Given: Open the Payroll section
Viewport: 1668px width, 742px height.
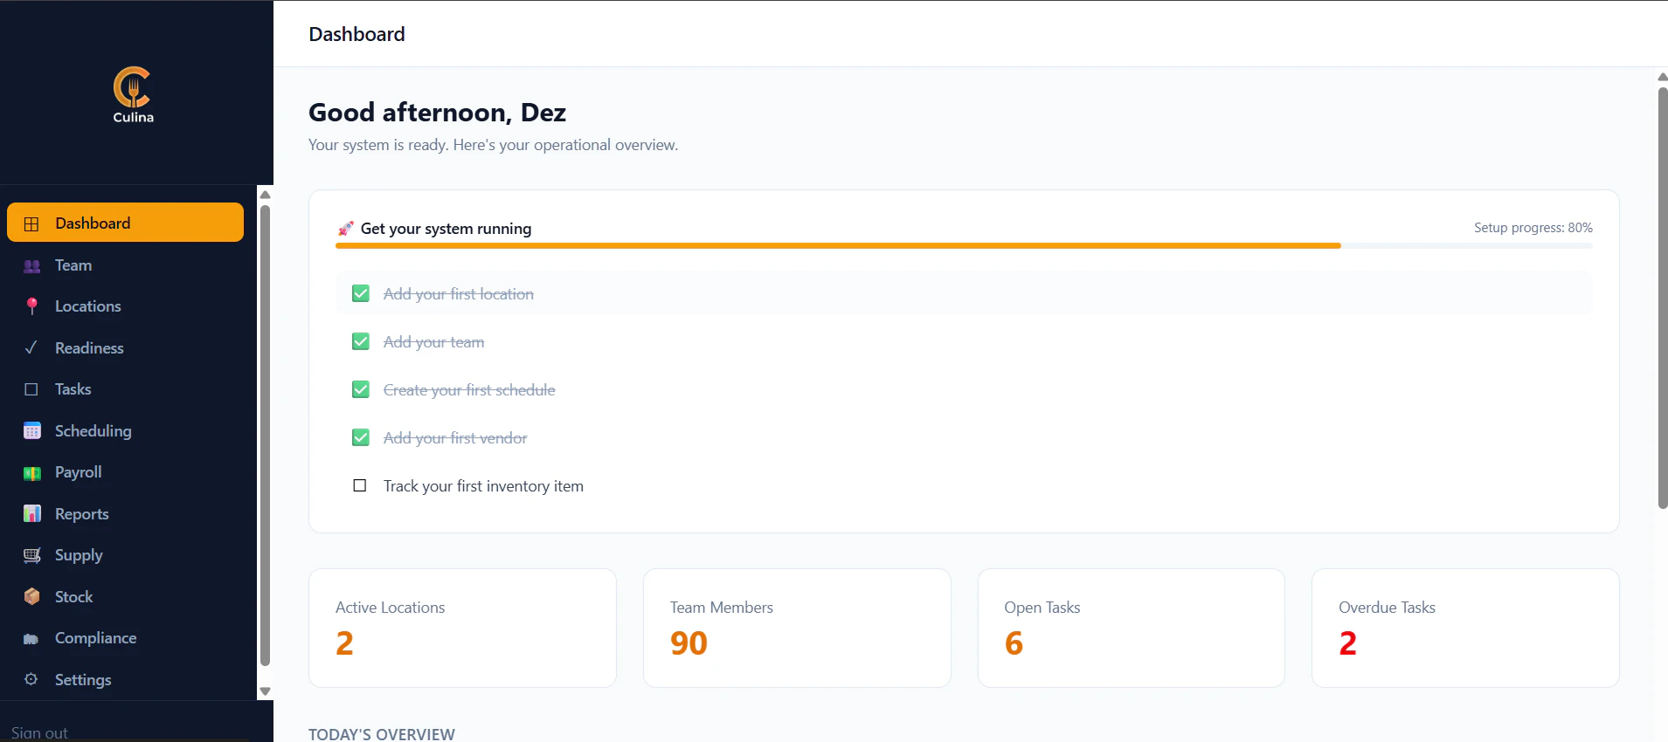Looking at the screenshot, I should pyautogui.click(x=125, y=472).
